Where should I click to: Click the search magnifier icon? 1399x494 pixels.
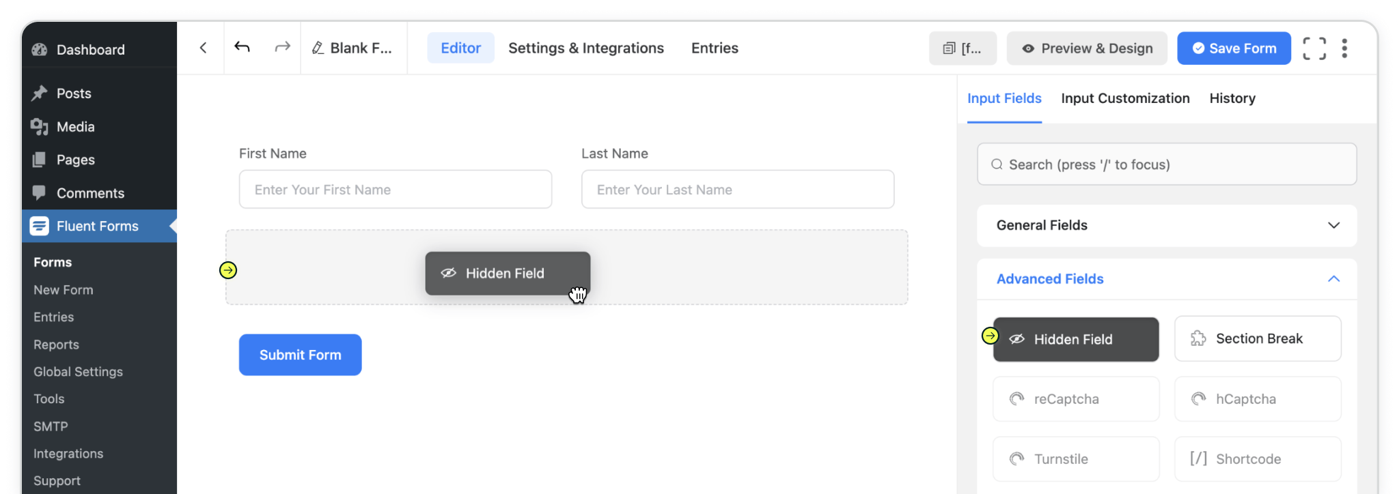coord(997,164)
